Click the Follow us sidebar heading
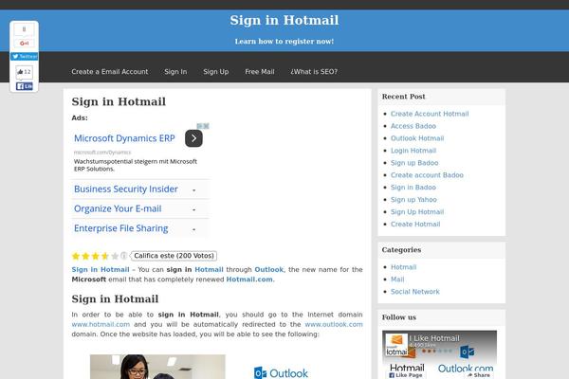This screenshot has width=569, height=379. [x=399, y=317]
